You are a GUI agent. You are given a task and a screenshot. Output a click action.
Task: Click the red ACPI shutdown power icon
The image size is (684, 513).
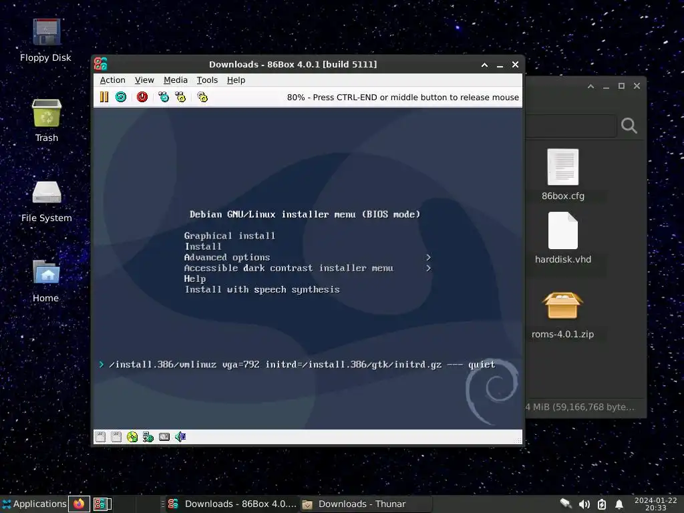(x=142, y=97)
